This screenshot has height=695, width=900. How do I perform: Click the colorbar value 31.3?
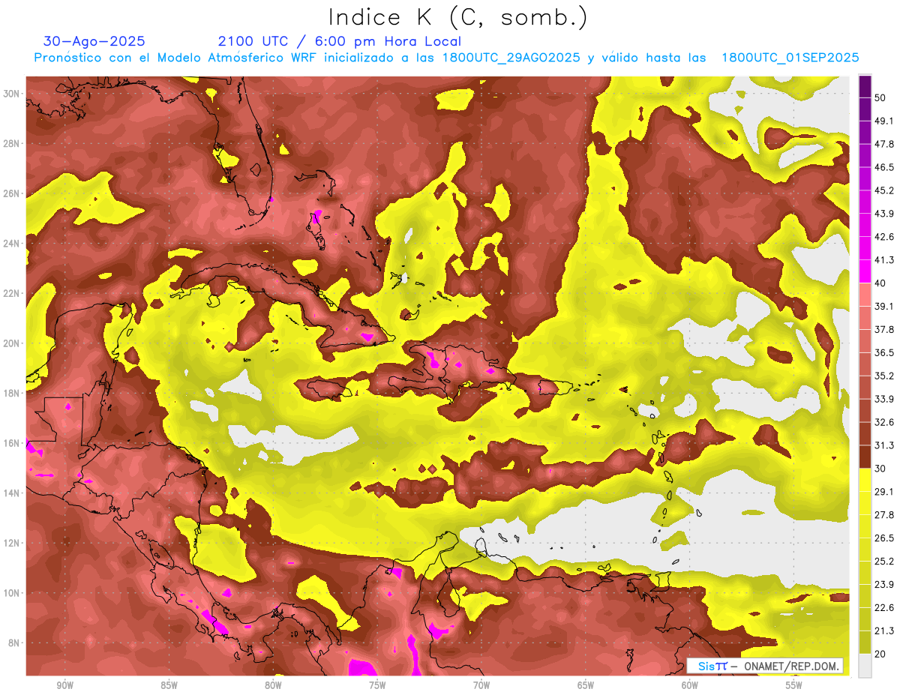pyautogui.click(x=884, y=445)
